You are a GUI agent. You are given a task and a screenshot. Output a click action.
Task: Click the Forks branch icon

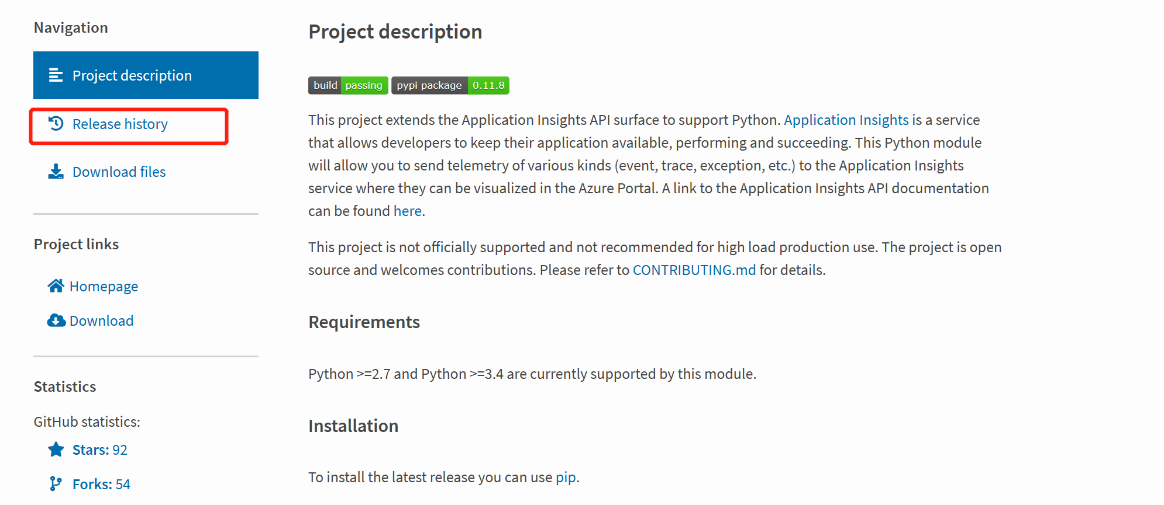pos(56,484)
